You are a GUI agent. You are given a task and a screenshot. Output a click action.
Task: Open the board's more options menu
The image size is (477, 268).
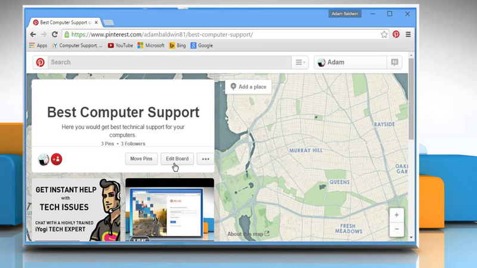205,159
